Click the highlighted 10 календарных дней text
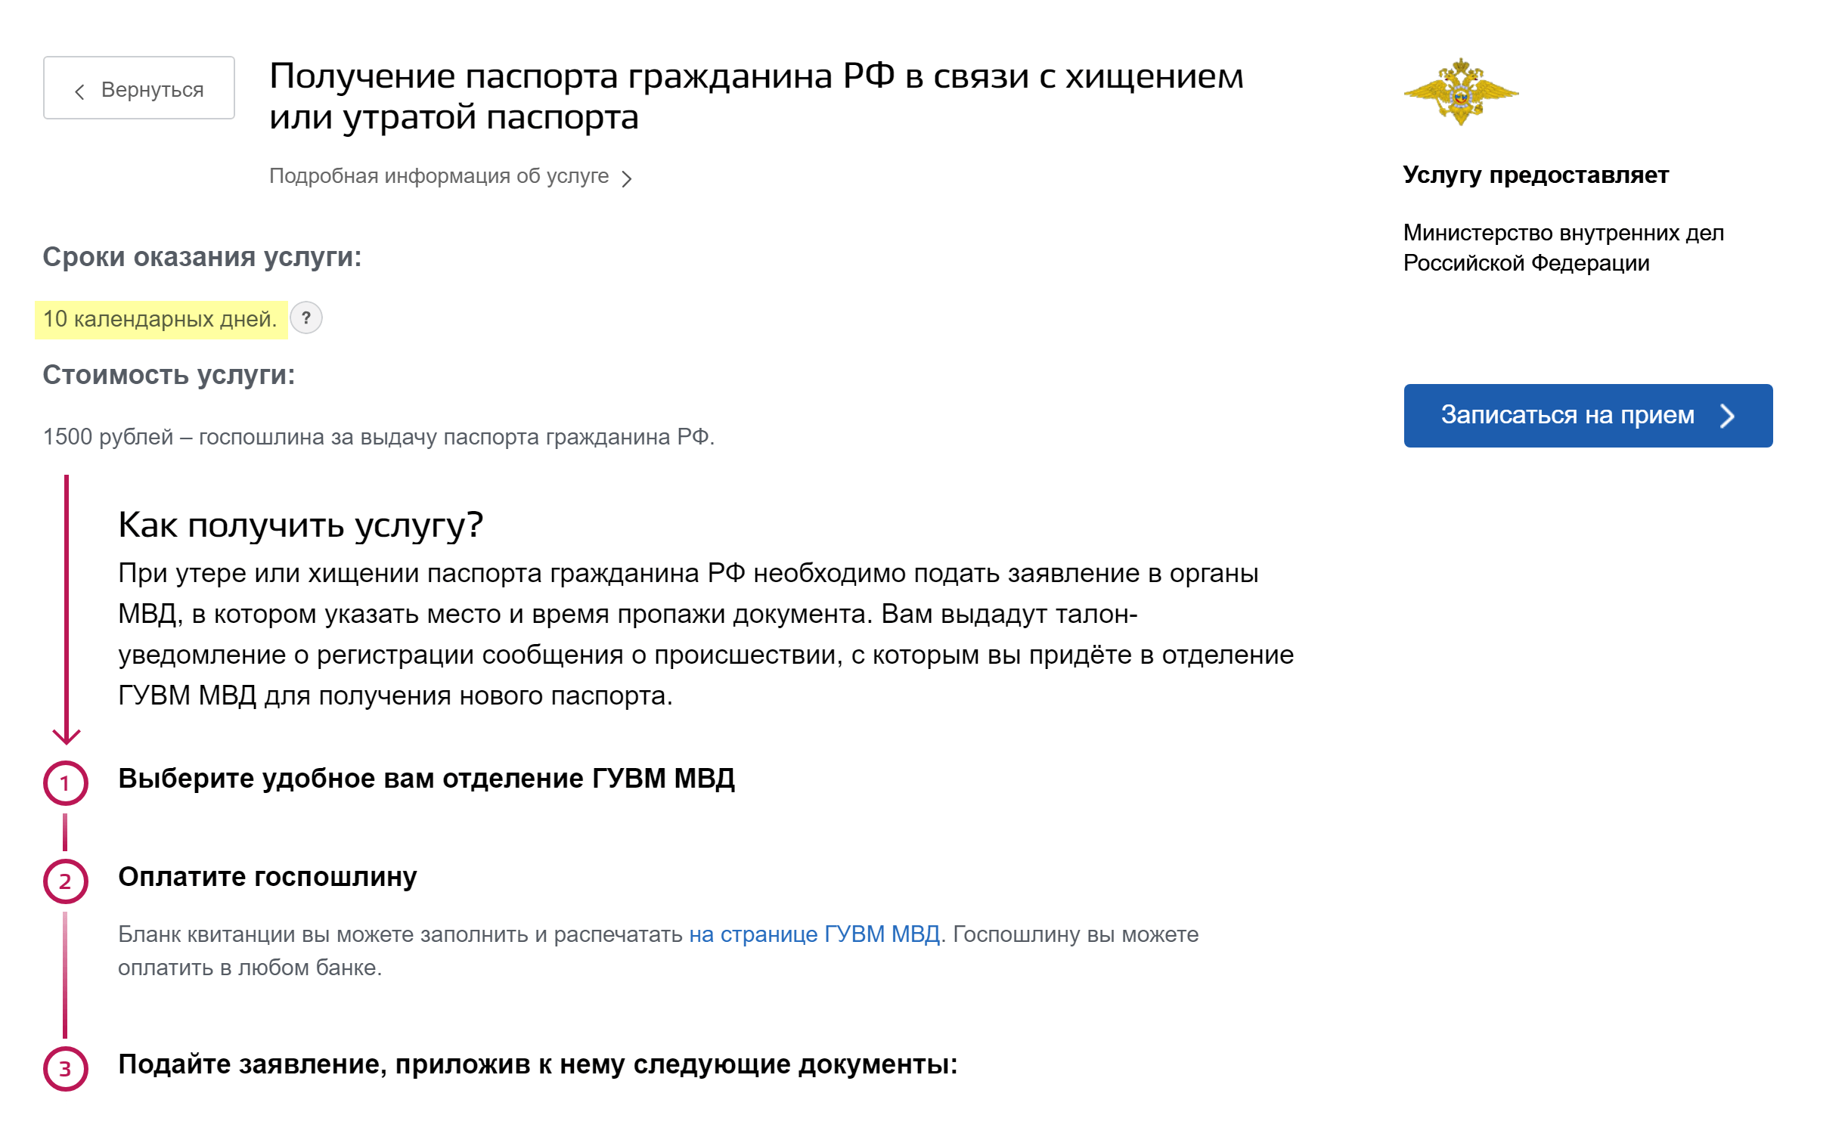1845x1143 pixels. coord(160,319)
